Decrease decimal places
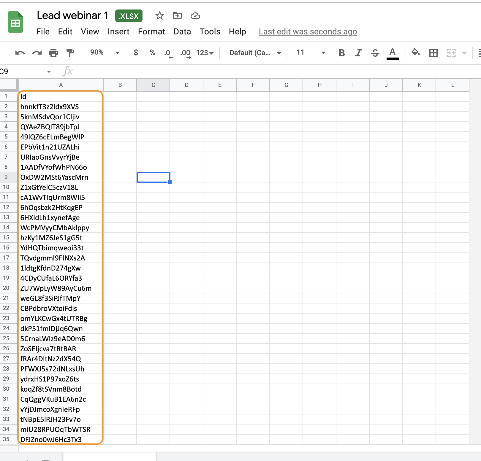The height and width of the screenshot is (461, 481). [169, 54]
